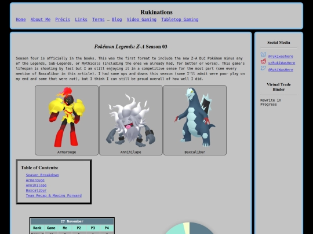Click the Game column header
Screen dimensions: 313x234
pyautogui.click(x=51, y=228)
